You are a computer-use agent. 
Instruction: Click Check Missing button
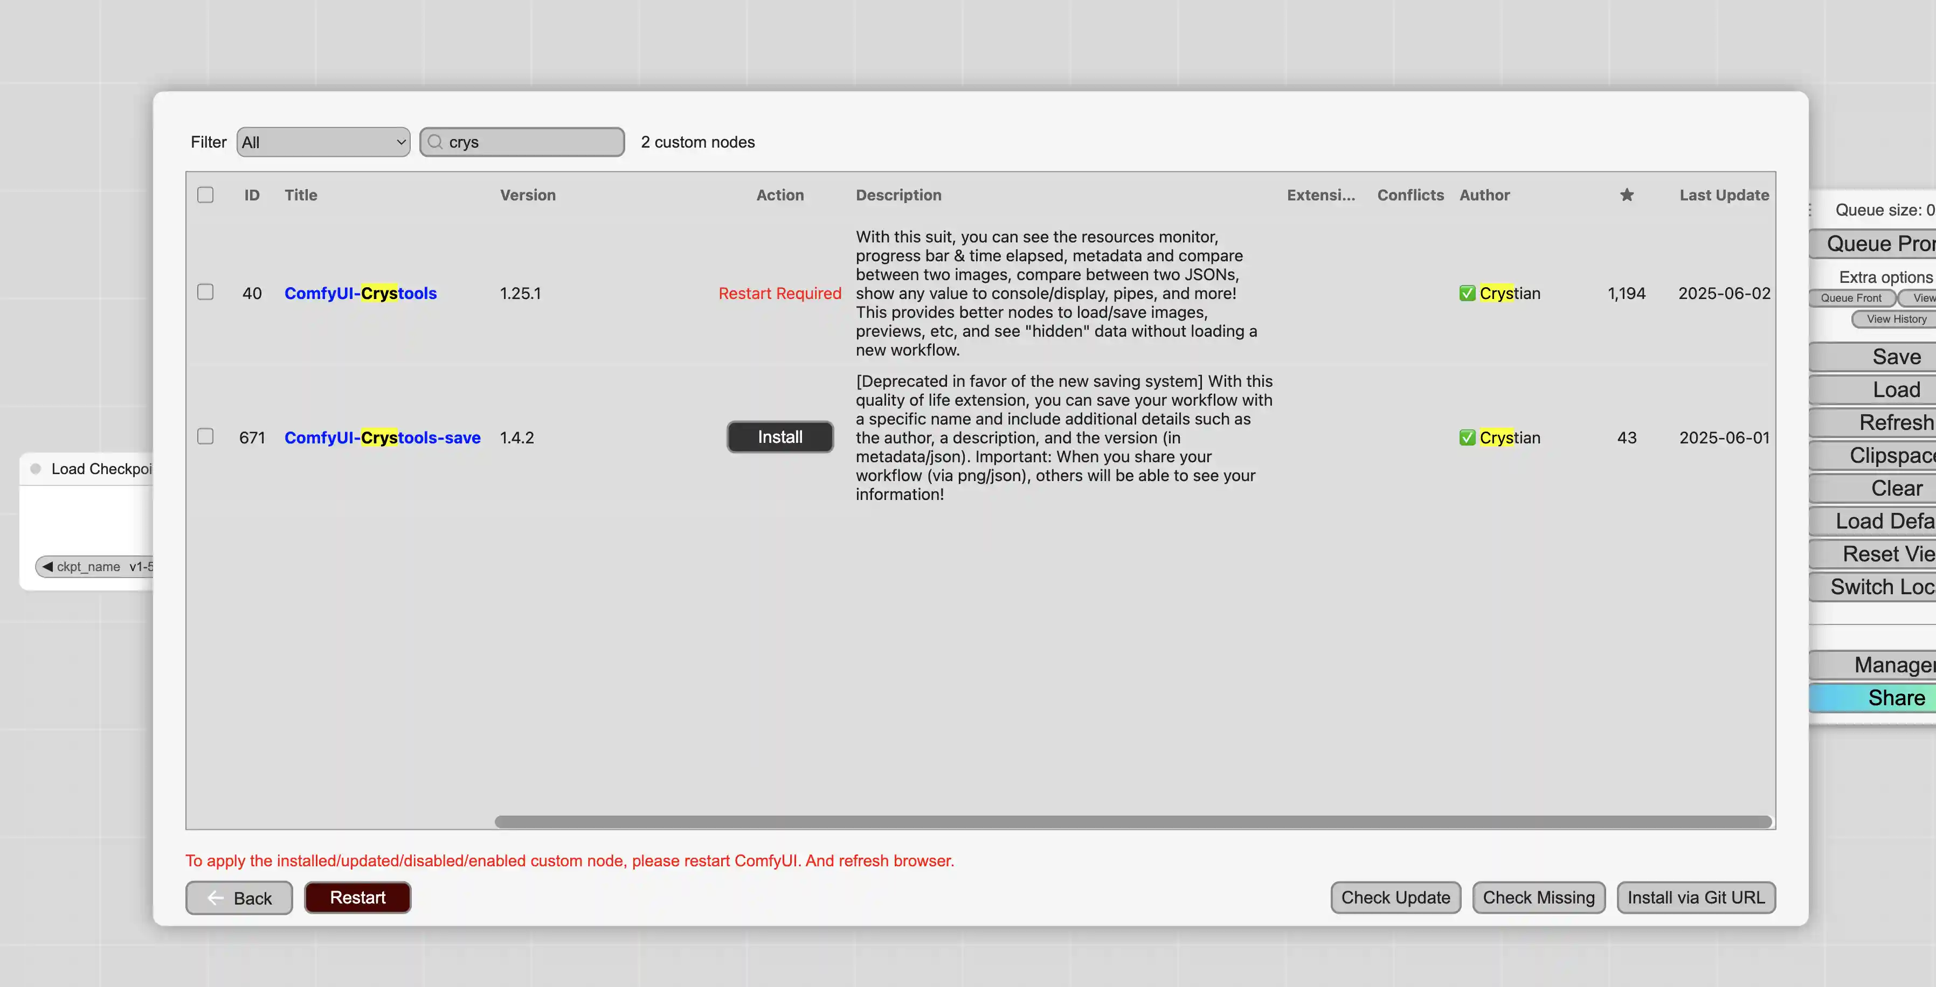[1538, 898]
